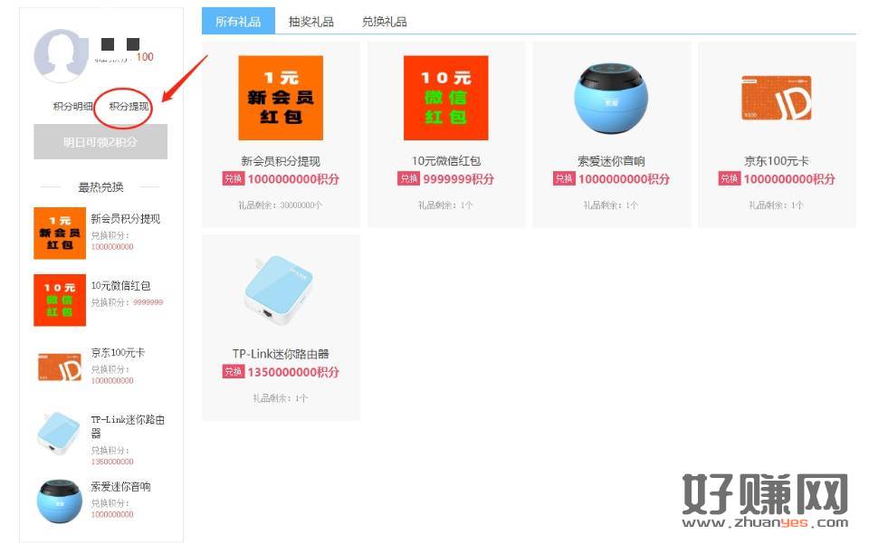This screenshot has height=544, width=869.
Task: Click the circled 积分提现 link
Action: (129, 107)
